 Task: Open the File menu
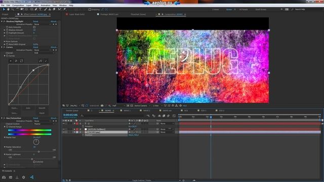[x=3, y=6]
